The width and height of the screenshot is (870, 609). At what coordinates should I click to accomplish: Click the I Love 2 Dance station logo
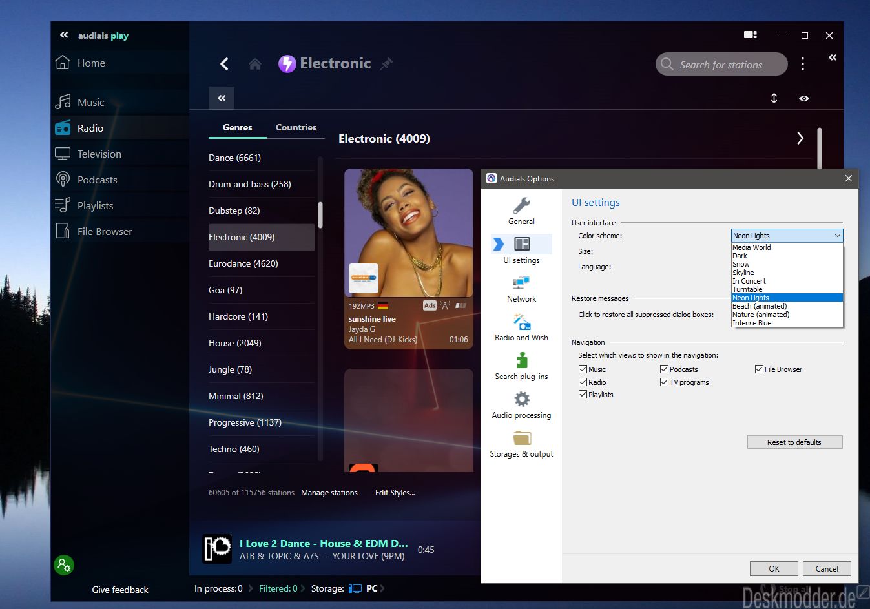click(x=218, y=549)
